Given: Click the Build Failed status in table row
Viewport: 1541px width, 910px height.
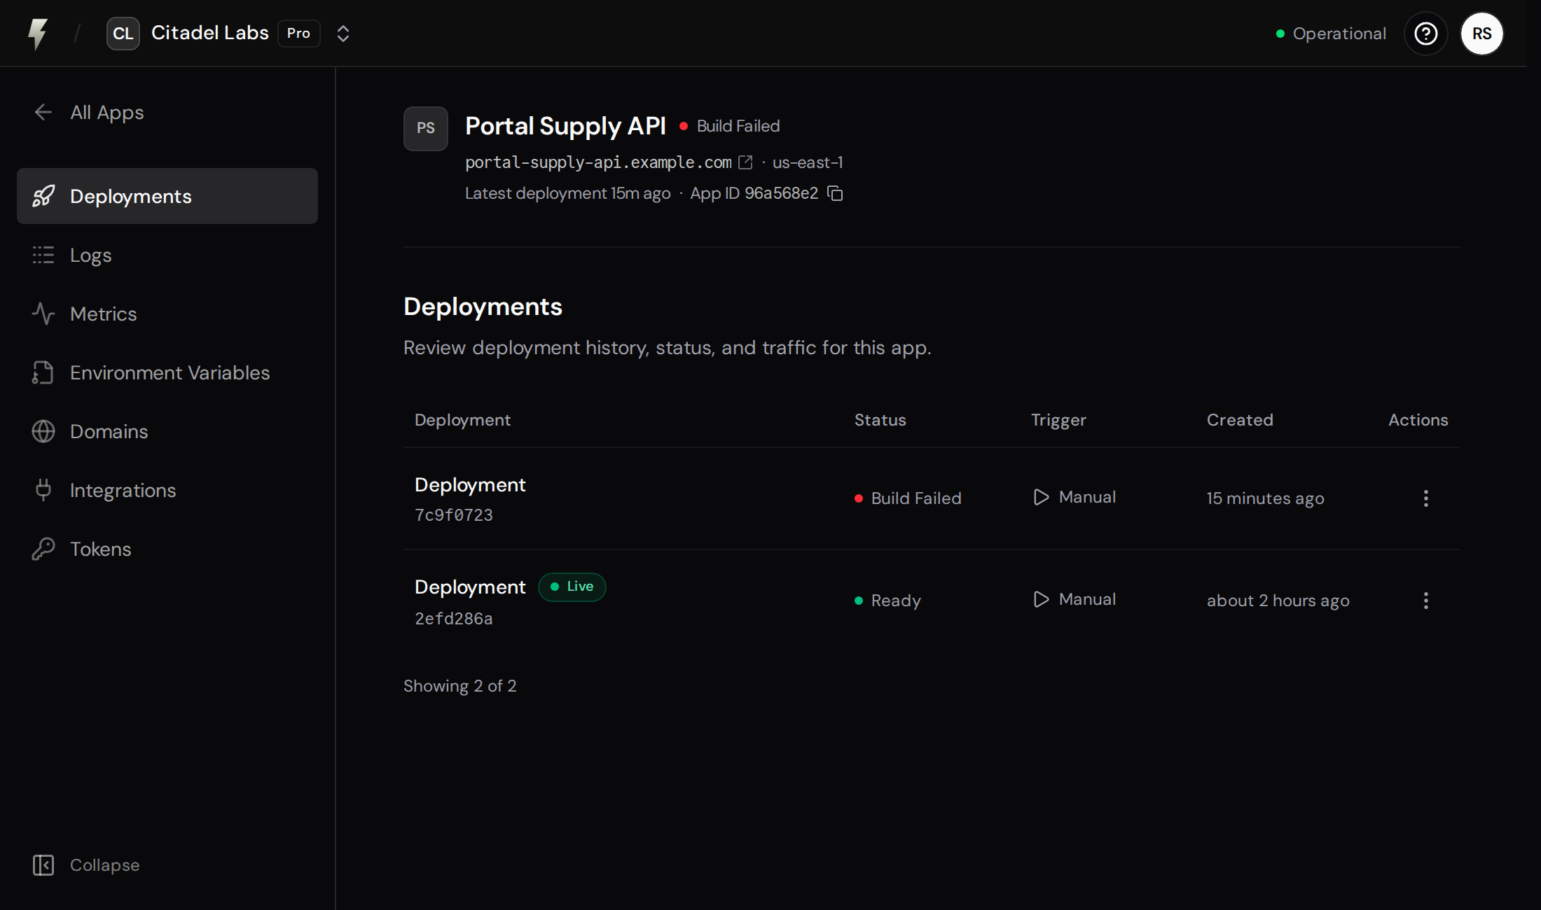Looking at the screenshot, I should [908, 498].
